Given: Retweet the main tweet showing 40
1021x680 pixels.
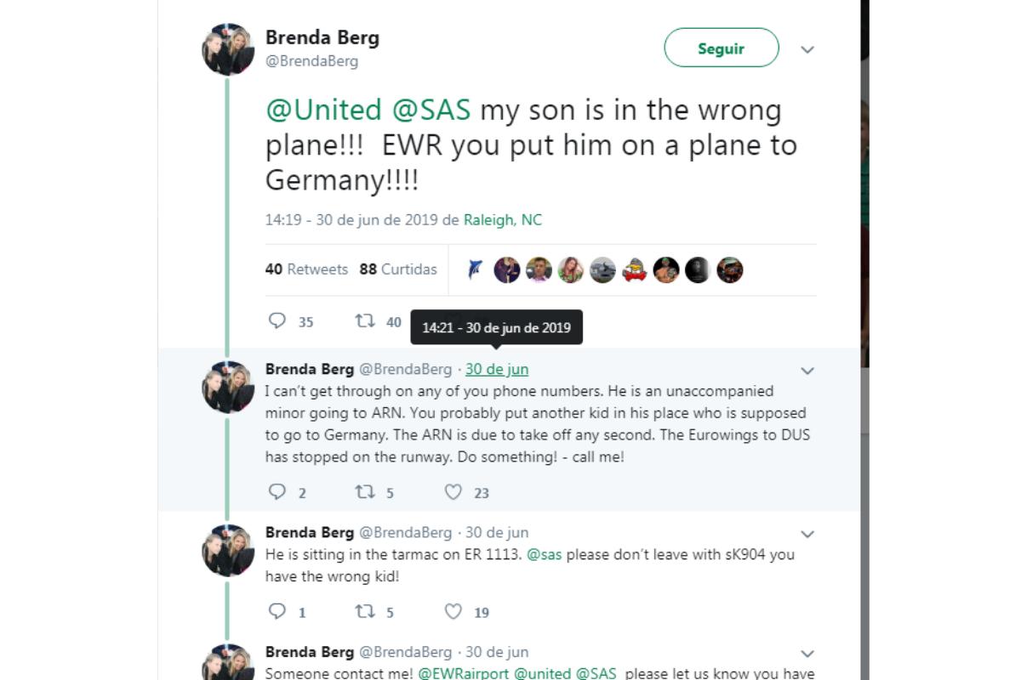Looking at the screenshot, I should [366, 321].
